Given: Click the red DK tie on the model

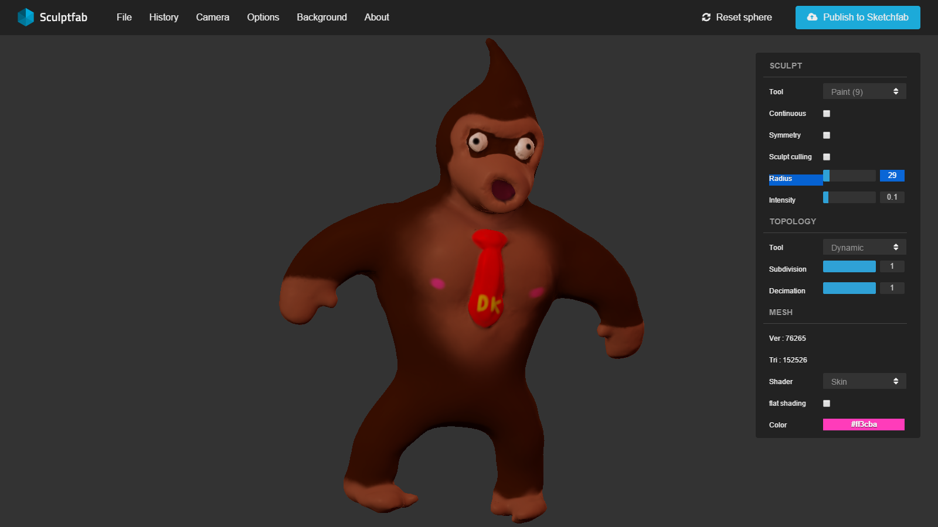Looking at the screenshot, I should (x=488, y=278).
